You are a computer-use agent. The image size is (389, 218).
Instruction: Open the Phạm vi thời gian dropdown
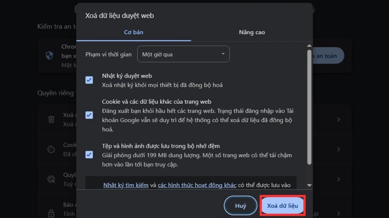[183, 54]
